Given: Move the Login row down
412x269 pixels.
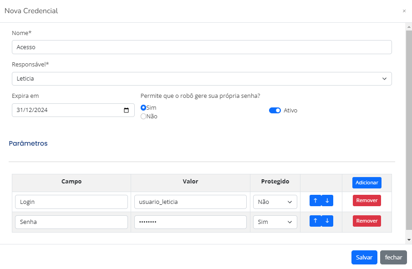Looking at the screenshot, I should click(x=327, y=200).
